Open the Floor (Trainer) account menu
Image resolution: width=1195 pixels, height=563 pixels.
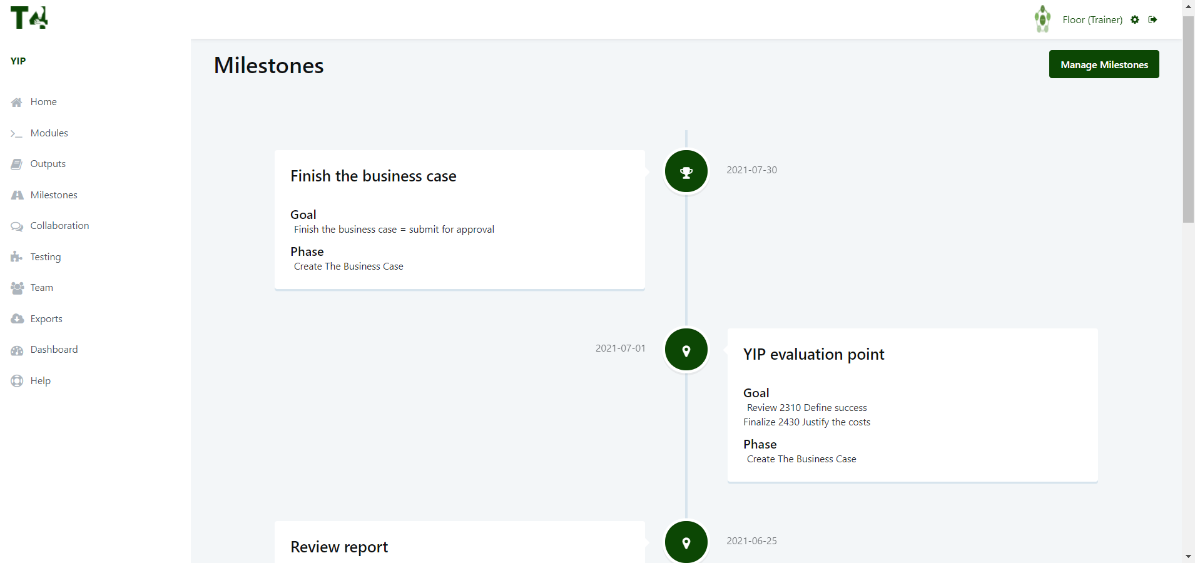click(x=1092, y=19)
